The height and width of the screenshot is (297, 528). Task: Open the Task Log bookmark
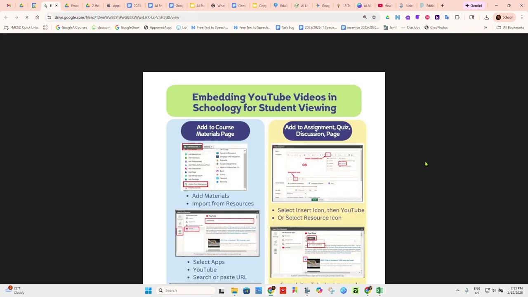(x=285, y=28)
